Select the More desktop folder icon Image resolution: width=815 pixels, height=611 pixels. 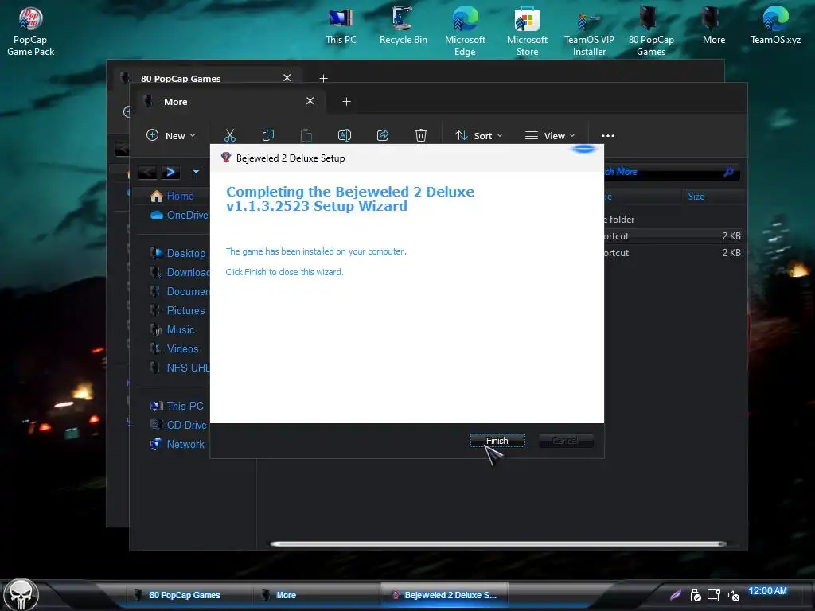click(714, 26)
